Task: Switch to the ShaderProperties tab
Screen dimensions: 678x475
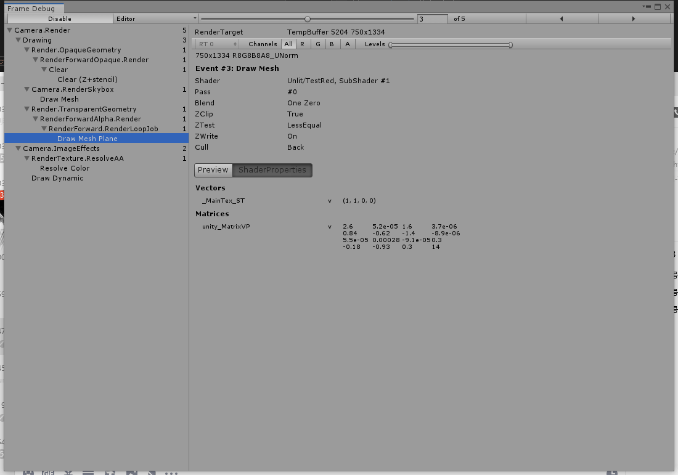Action: click(x=272, y=170)
